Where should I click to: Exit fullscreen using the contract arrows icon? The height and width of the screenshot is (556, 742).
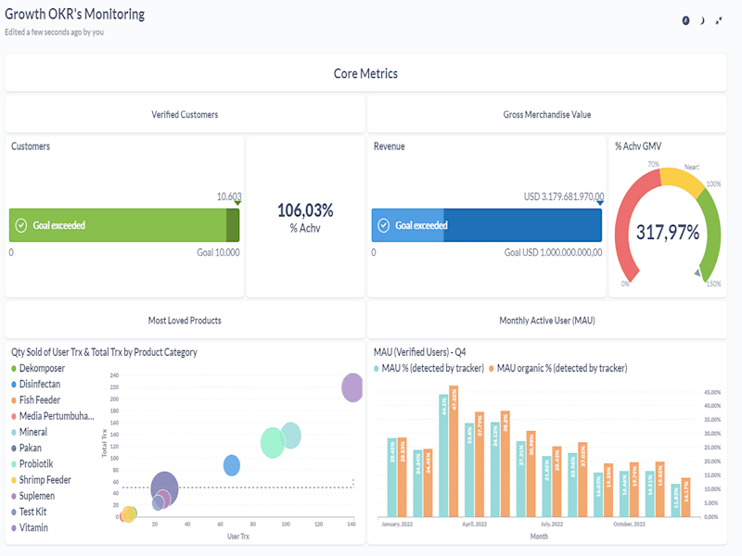(x=719, y=20)
